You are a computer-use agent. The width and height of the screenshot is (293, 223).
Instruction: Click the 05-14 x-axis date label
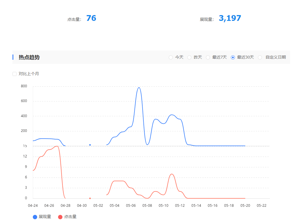click(196, 206)
